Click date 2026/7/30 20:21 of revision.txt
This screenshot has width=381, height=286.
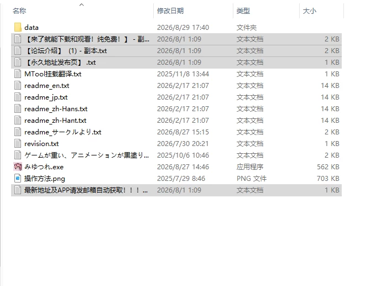tap(183, 144)
